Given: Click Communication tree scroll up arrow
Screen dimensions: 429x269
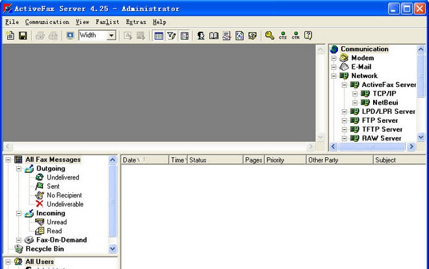Looking at the screenshot, I should pyautogui.click(x=421, y=49).
